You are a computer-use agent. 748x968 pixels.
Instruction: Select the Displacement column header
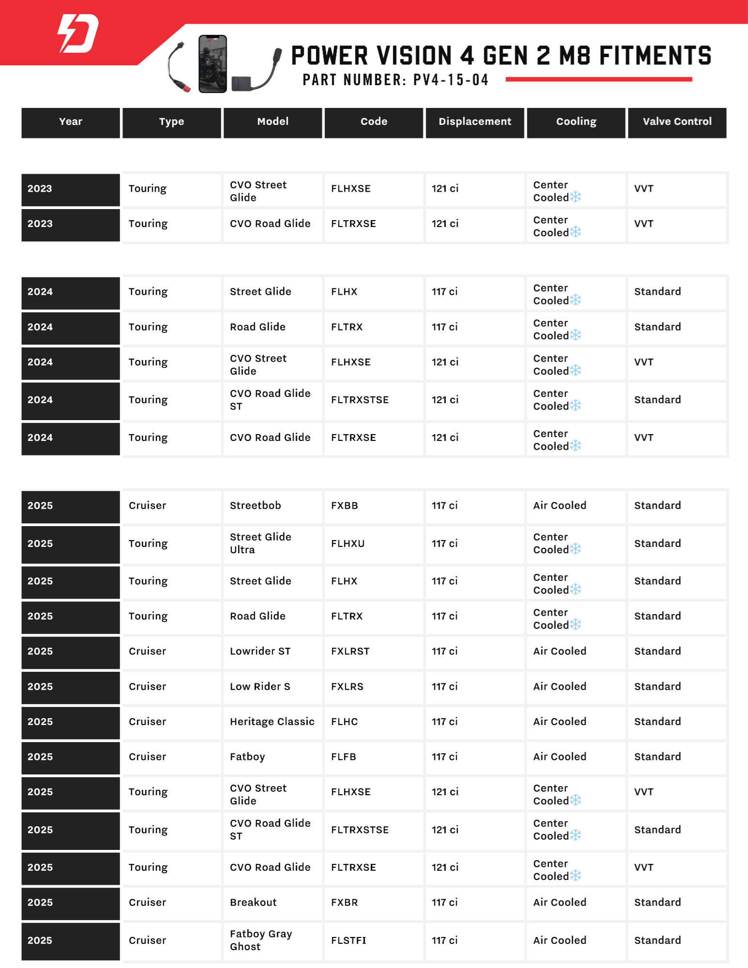coord(474,122)
